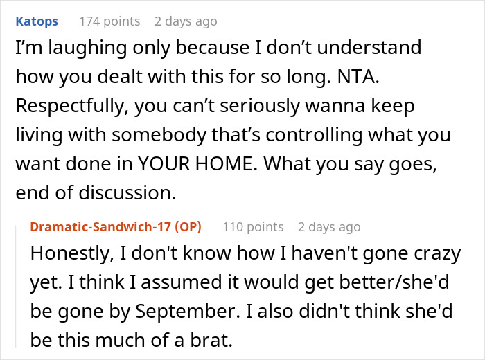Viewport: 485px width, 360px height.
Task: Open the Katops comment timestamp permalink
Action: [186, 21]
